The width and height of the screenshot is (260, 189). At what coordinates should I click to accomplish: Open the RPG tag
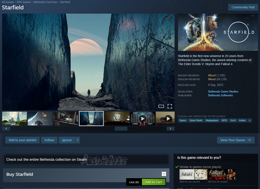click(224, 121)
